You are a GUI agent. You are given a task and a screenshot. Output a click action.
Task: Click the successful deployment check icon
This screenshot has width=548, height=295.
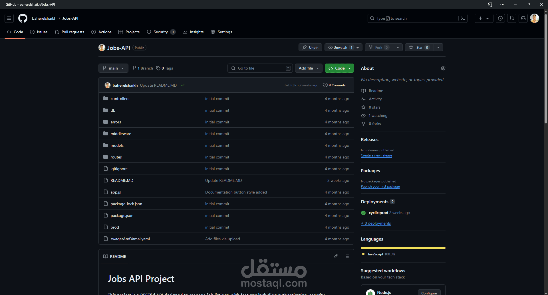point(363,213)
